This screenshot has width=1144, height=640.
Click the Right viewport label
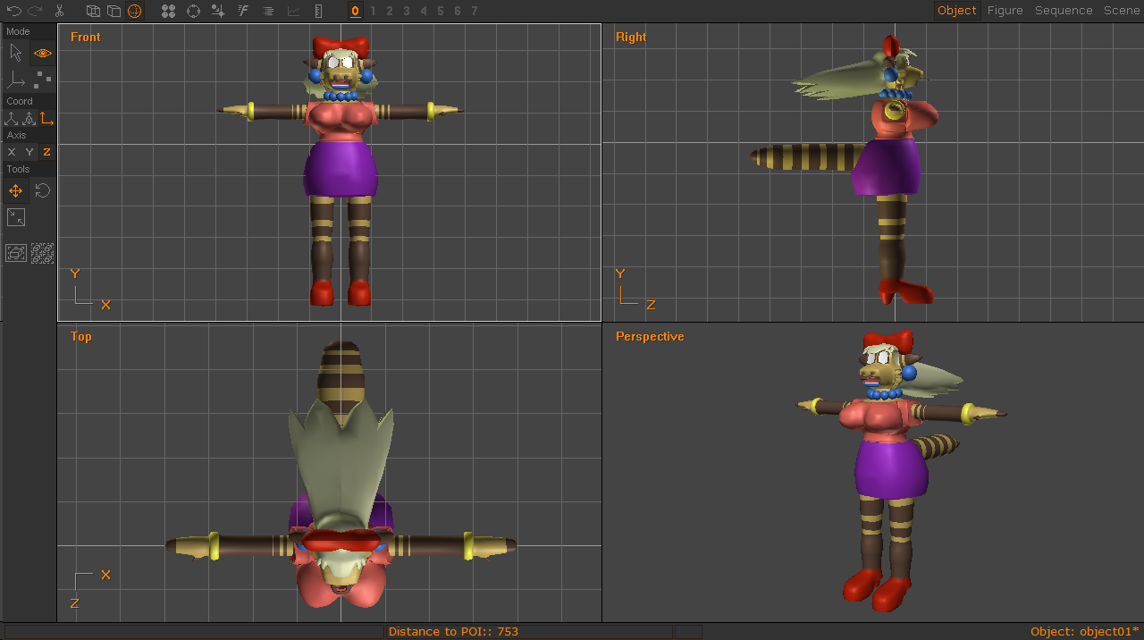click(631, 37)
